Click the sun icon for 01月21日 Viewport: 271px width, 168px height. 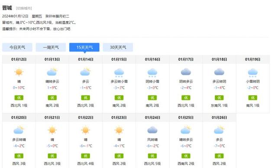pyautogui.click(x=52, y=130)
